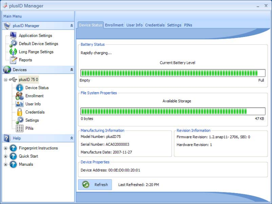Collapse the Help section chevron
This screenshot has height=204, width=272.
tap(71, 138)
